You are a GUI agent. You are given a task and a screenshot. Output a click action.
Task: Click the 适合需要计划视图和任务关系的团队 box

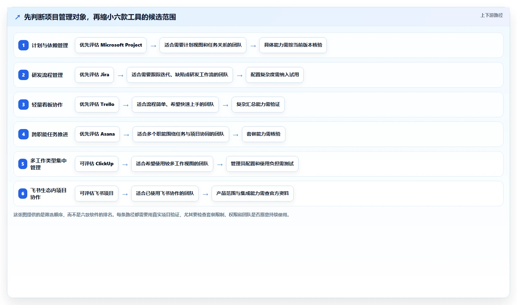[x=203, y=45]
